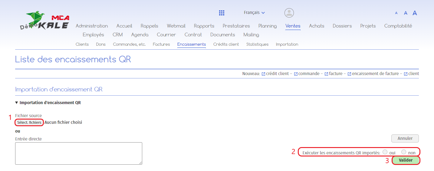Open the Mailing menu
Viewport: 434px width, 171px height.
(251, 35)
